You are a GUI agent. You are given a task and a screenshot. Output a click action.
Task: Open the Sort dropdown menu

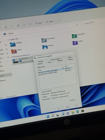[x=39, y=23]
